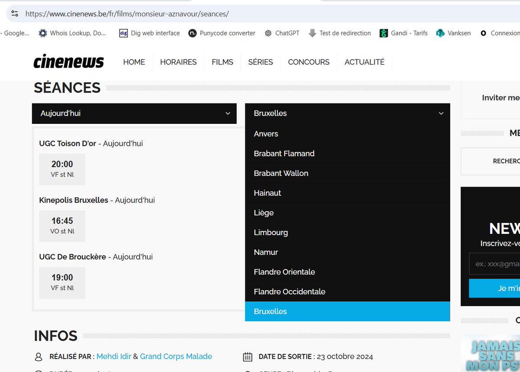Open the CONCOURS menu item

(309, 62)
